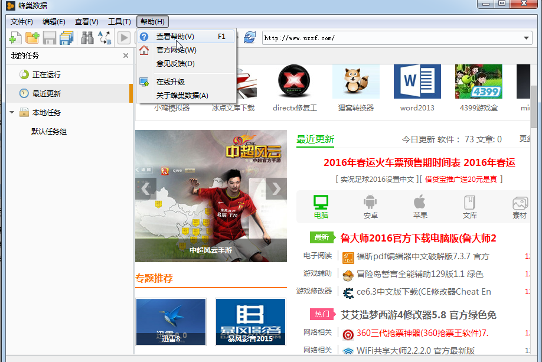Click the 电子阅读 category label
The image size is (542, 362).
point(317,256)
